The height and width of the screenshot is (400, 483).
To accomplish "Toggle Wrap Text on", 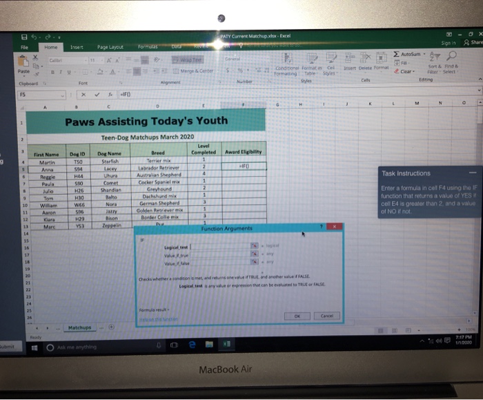I will [x=188, y=60].
